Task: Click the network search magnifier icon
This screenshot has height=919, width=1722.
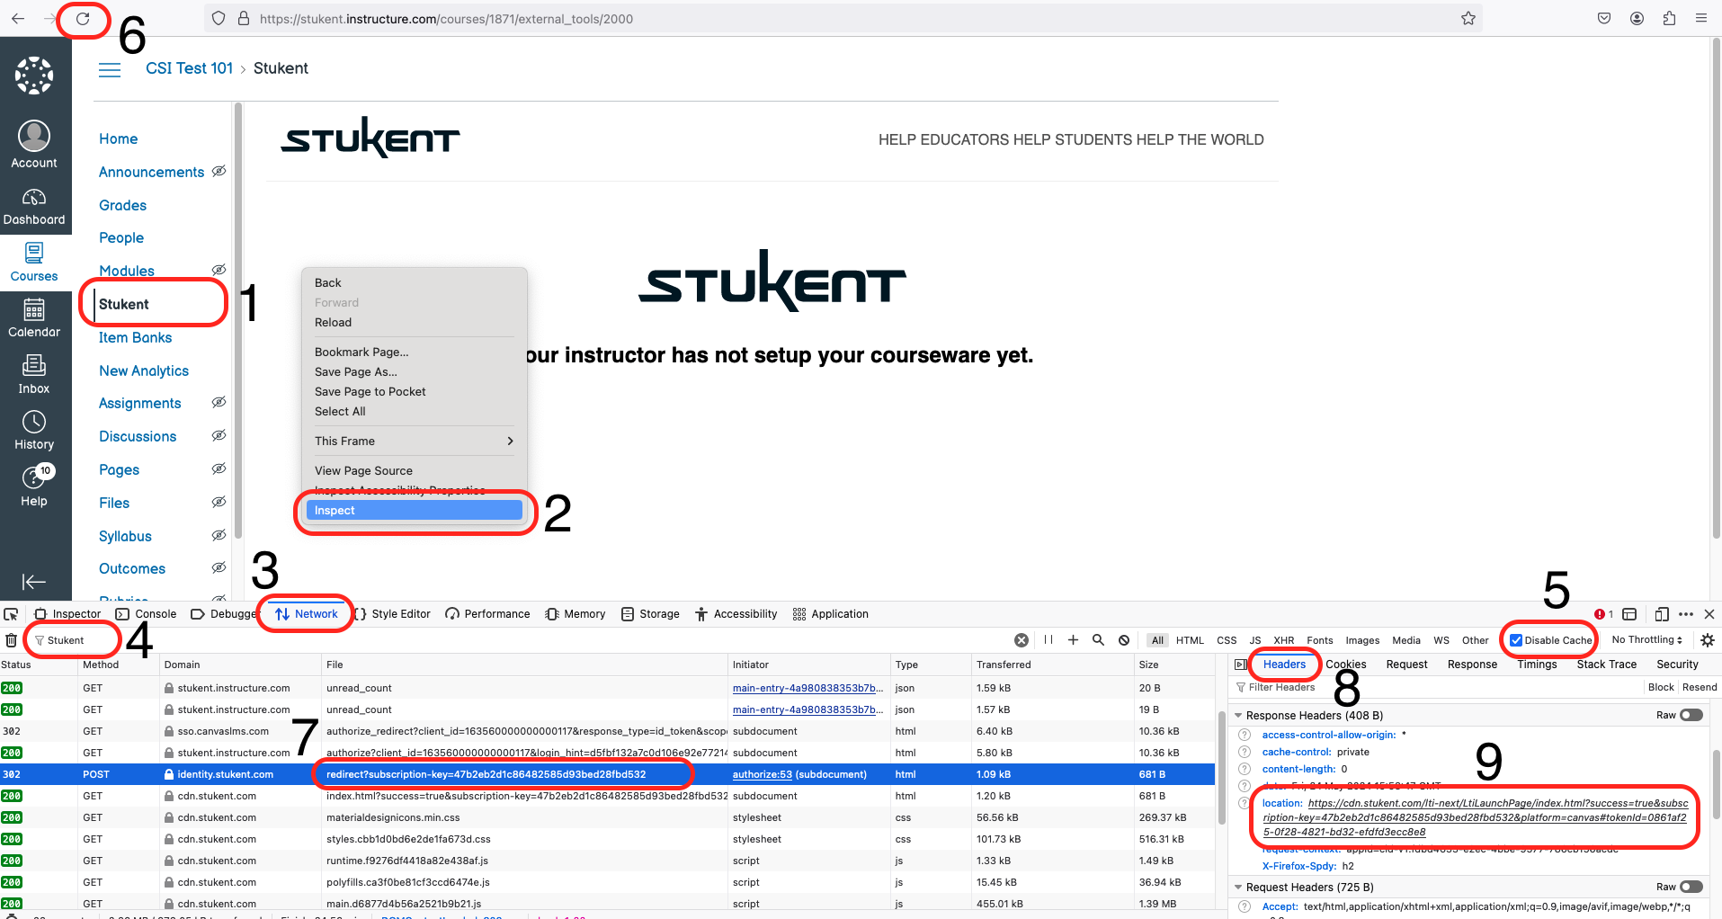Action: click(x=1098, y=640)
